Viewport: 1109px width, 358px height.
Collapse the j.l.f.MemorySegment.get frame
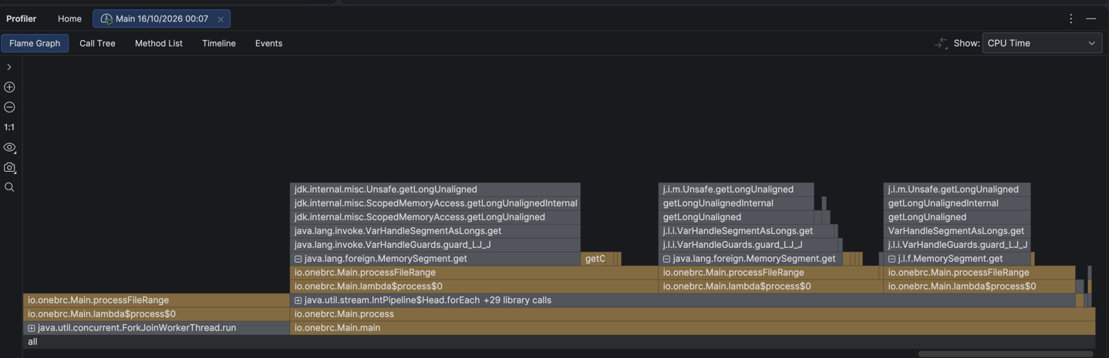(x=892, y=259)
